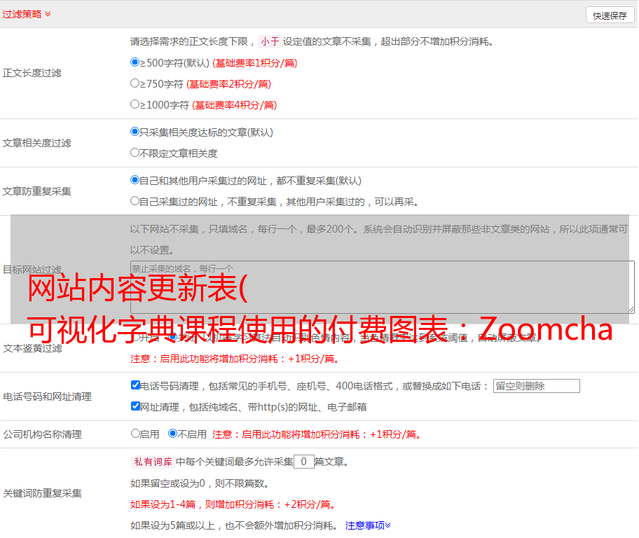Click the red 如果设为1-4篇 points warning
This screenshot has height=538, width=639.
(233, 504)
